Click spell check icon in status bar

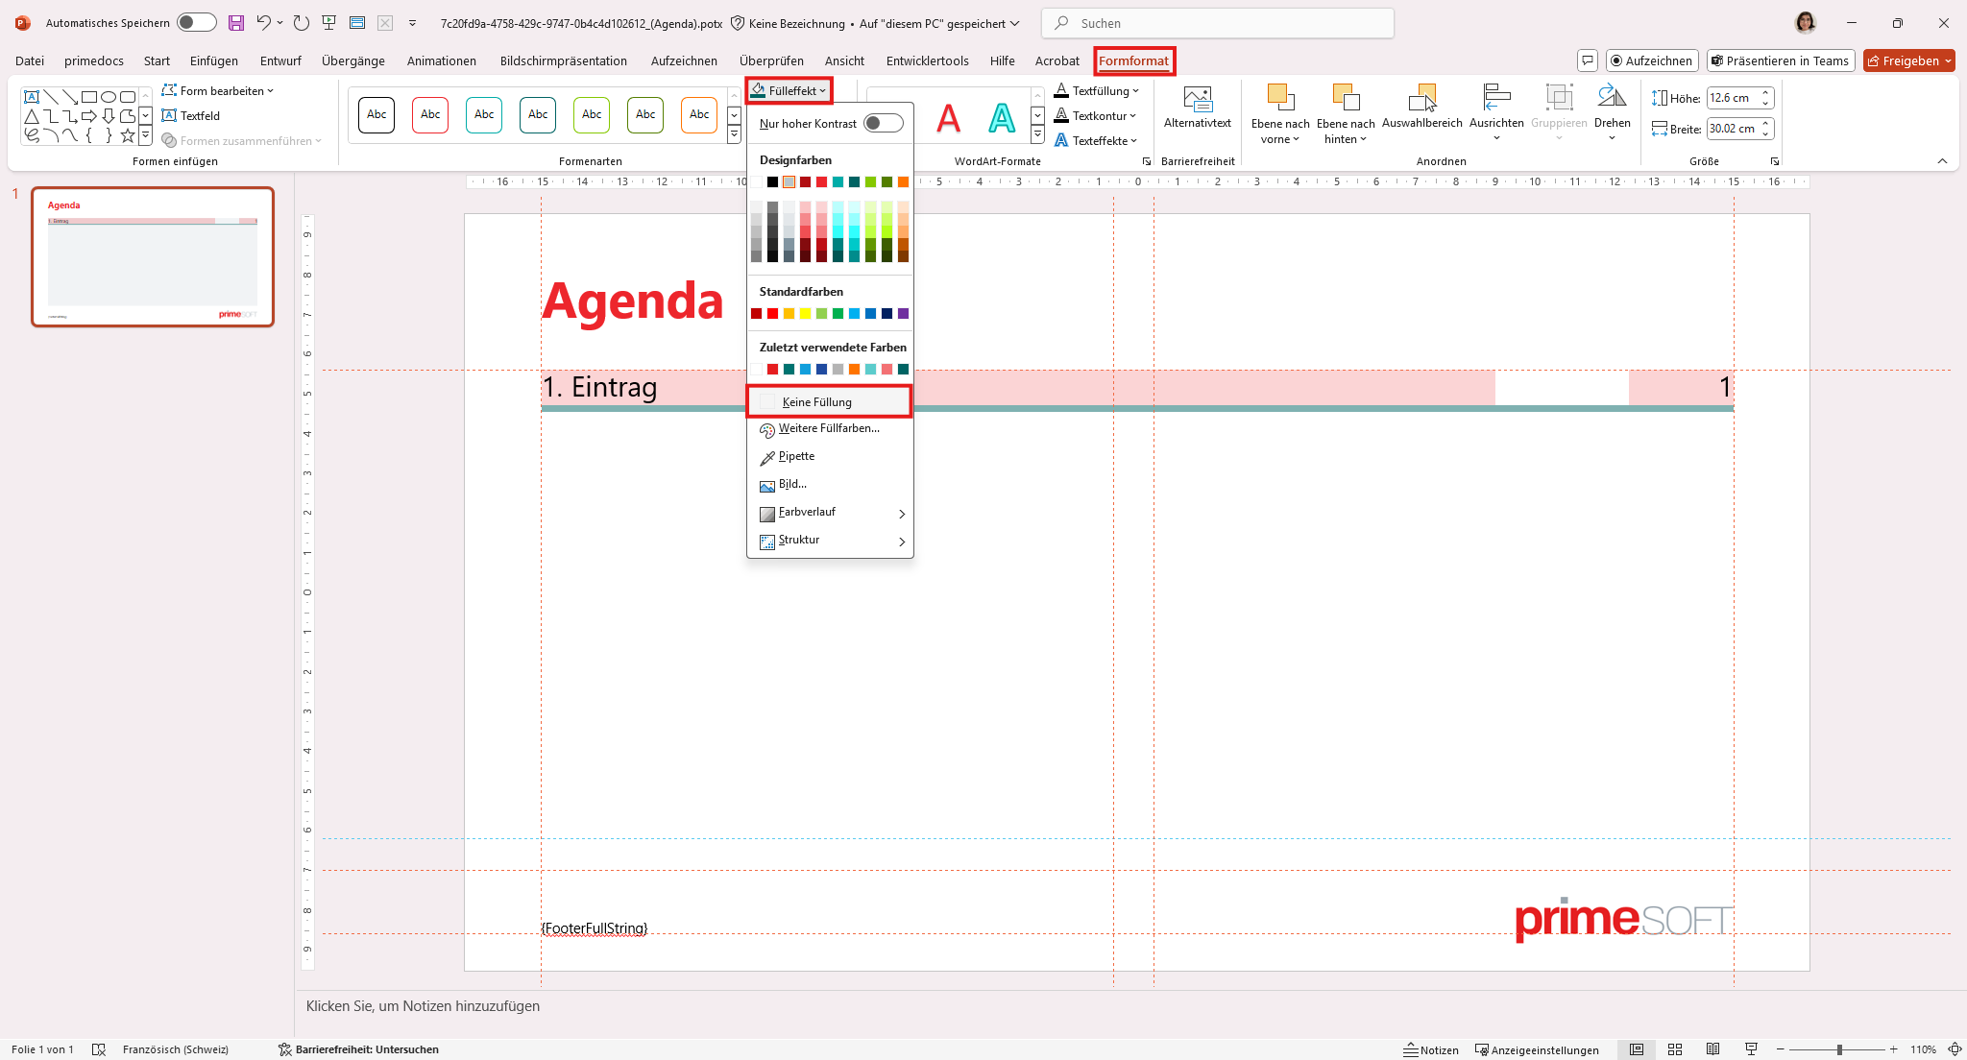[98, 1049]
